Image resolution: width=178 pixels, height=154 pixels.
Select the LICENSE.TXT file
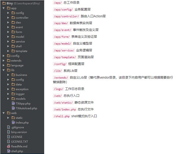click(x=19, y=142)
